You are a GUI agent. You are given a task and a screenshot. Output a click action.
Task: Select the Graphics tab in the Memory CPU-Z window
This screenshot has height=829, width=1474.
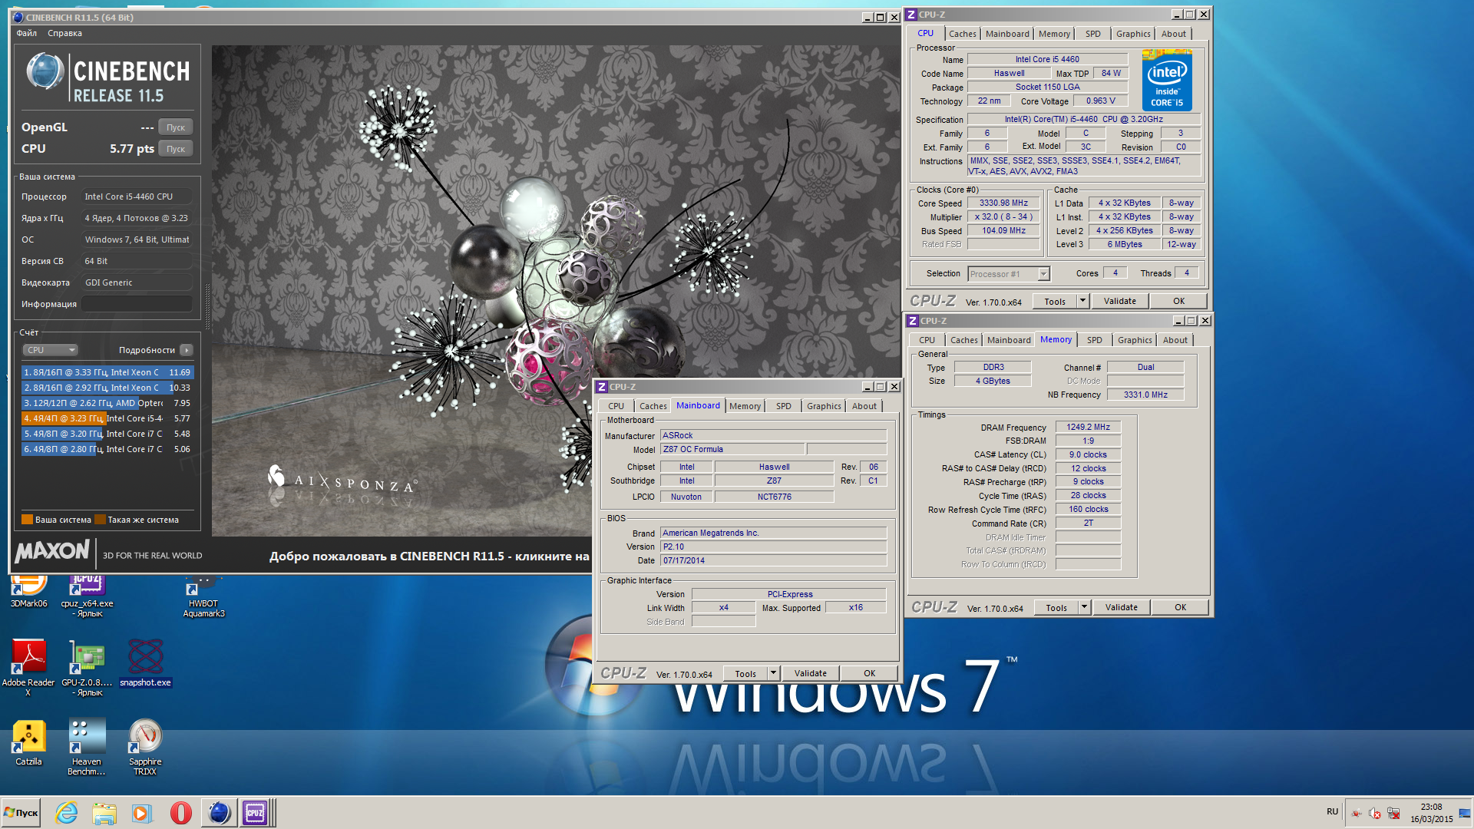(x=1135, y=340)
